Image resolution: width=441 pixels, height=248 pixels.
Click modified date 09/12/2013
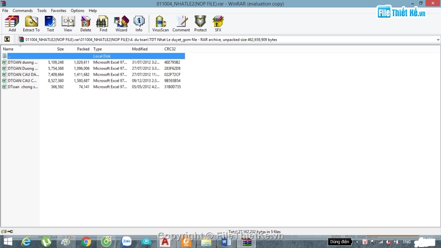(x=146, y=80)
